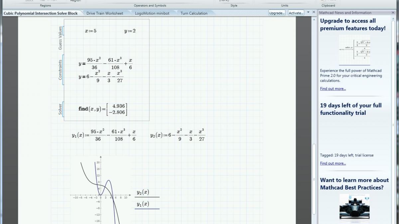Image resolution: width=399 pixels, height=224 pixels.
Task: Close the Mathcad News and Information panel
Action: pyautogui.click(x=393, y=13)
